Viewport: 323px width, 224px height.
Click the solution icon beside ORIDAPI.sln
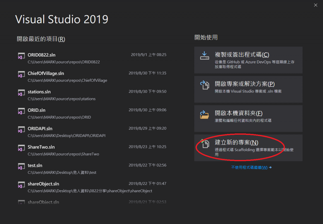pos(21,130)
